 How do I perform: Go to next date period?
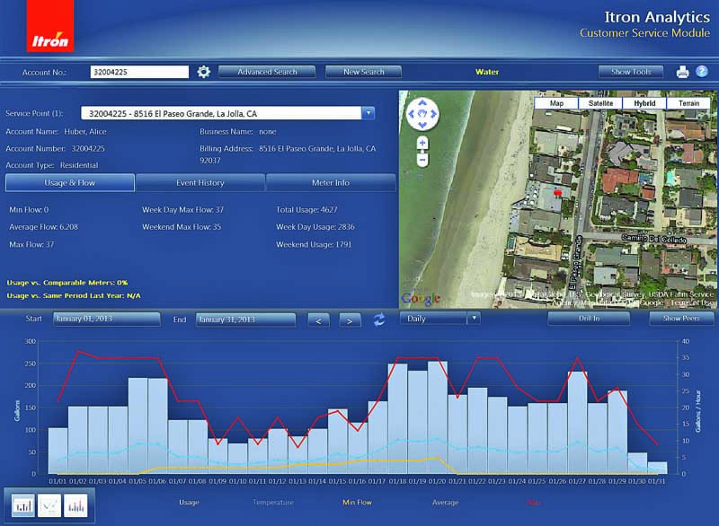350,320
